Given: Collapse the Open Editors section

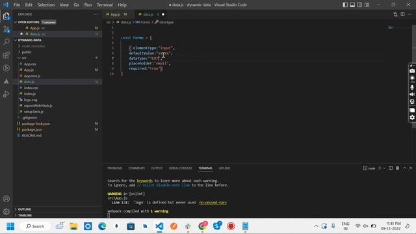Looking at the screenshot, I should coord(16,22).
